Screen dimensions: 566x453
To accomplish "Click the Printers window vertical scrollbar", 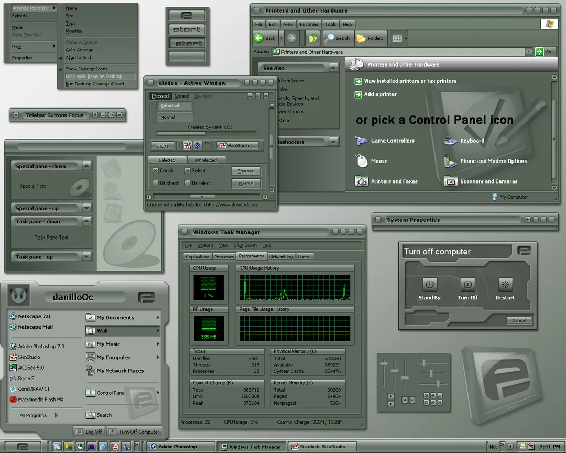I will tap(554, 138).
